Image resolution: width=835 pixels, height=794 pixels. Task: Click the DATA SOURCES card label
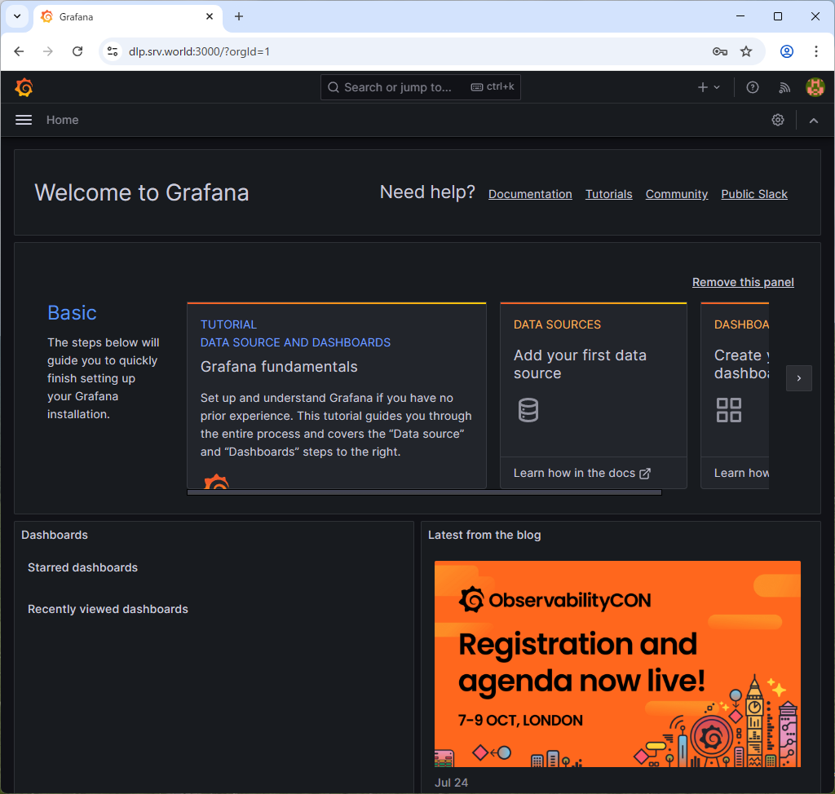coord(557,324)
